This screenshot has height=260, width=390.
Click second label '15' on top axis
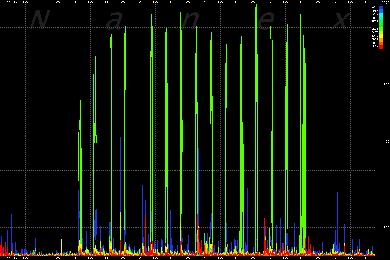point(236,2)
